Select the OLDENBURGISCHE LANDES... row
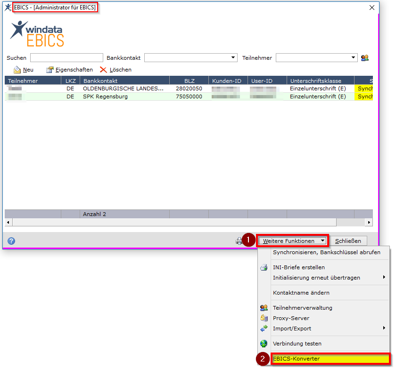Viewport: 396px width, 369px height. (189, 88)
